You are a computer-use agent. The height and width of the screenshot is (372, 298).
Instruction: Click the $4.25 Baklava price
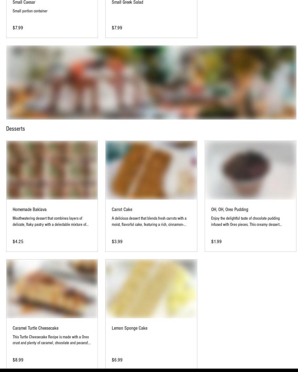point(18,242)
